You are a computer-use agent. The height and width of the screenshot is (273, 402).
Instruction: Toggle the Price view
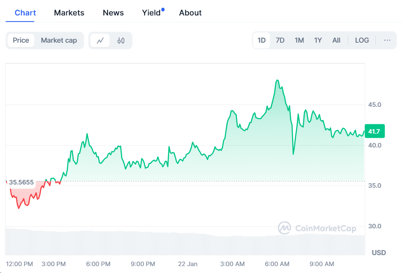pyautogui.click(x=21, y=40)
